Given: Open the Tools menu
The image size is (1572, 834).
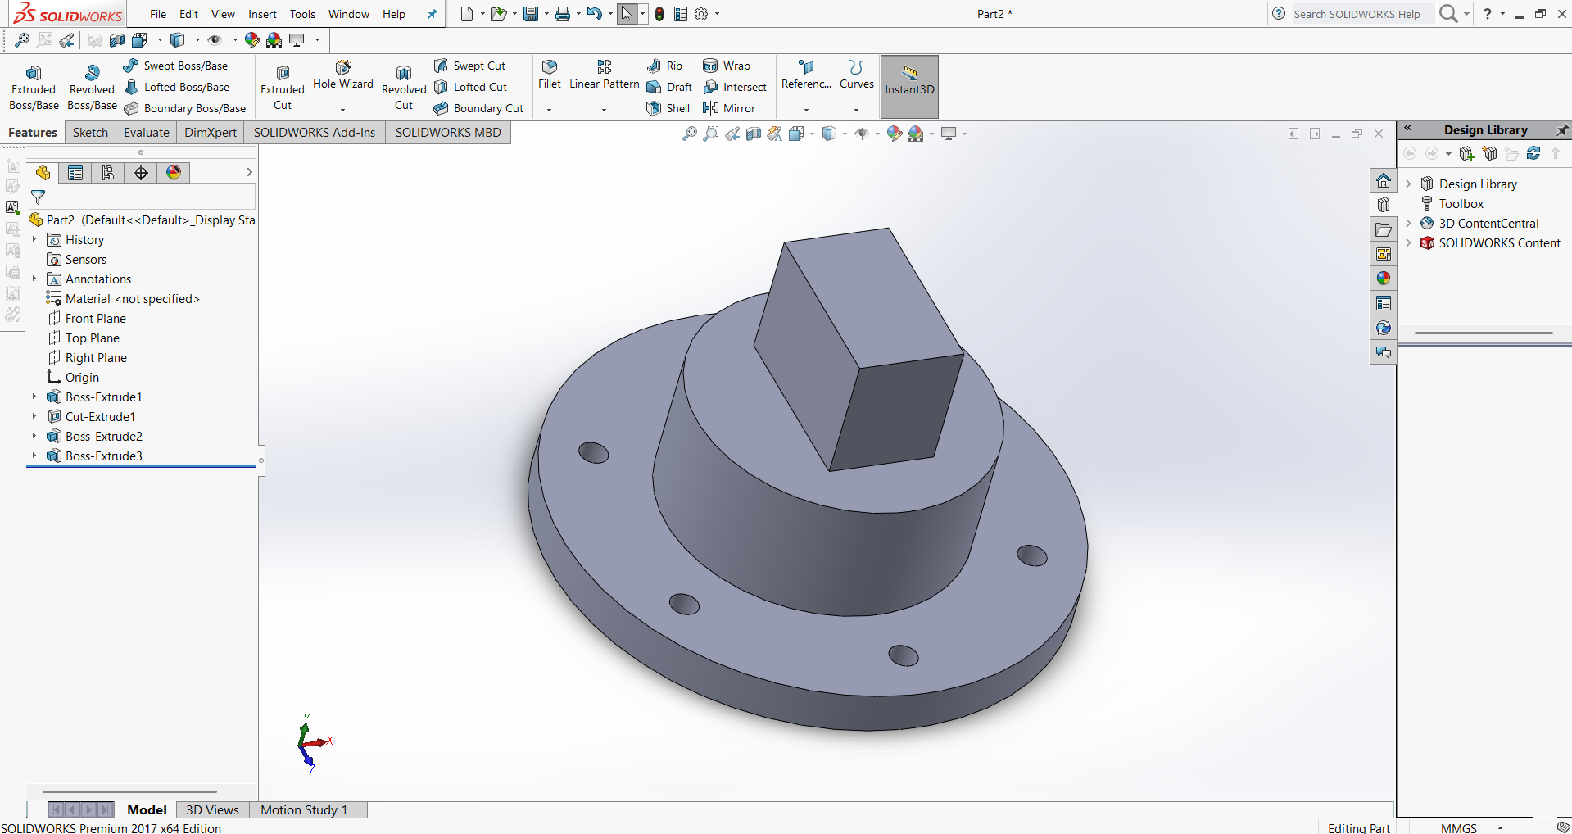Looking at the screenshot, I should 302,14.
